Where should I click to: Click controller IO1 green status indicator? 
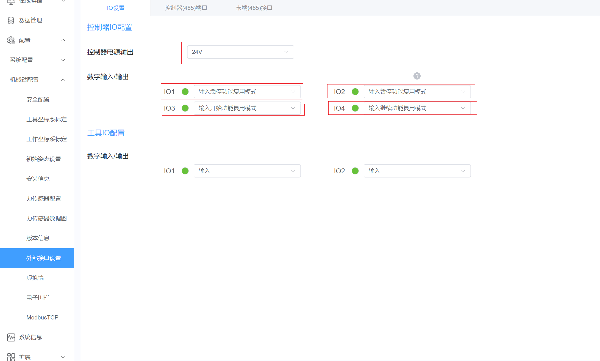click(x=185, y=92)
